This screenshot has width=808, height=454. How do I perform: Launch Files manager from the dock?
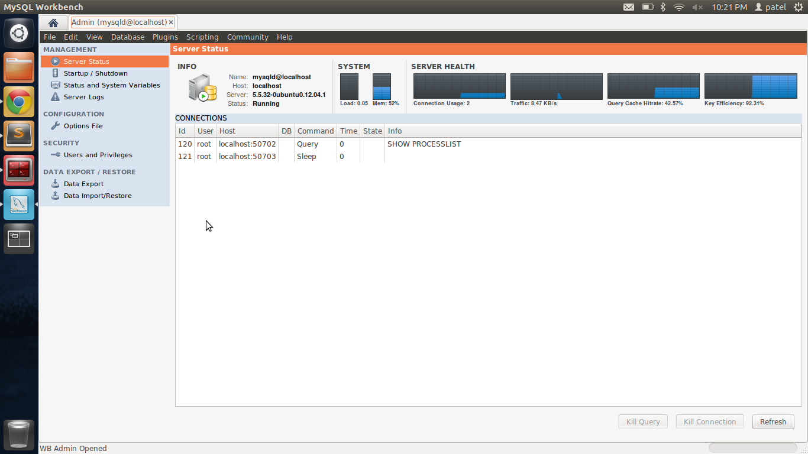tap(19, 67)
